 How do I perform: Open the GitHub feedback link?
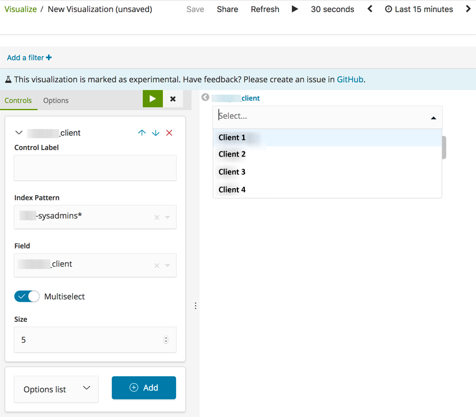[x=350, y=79]
